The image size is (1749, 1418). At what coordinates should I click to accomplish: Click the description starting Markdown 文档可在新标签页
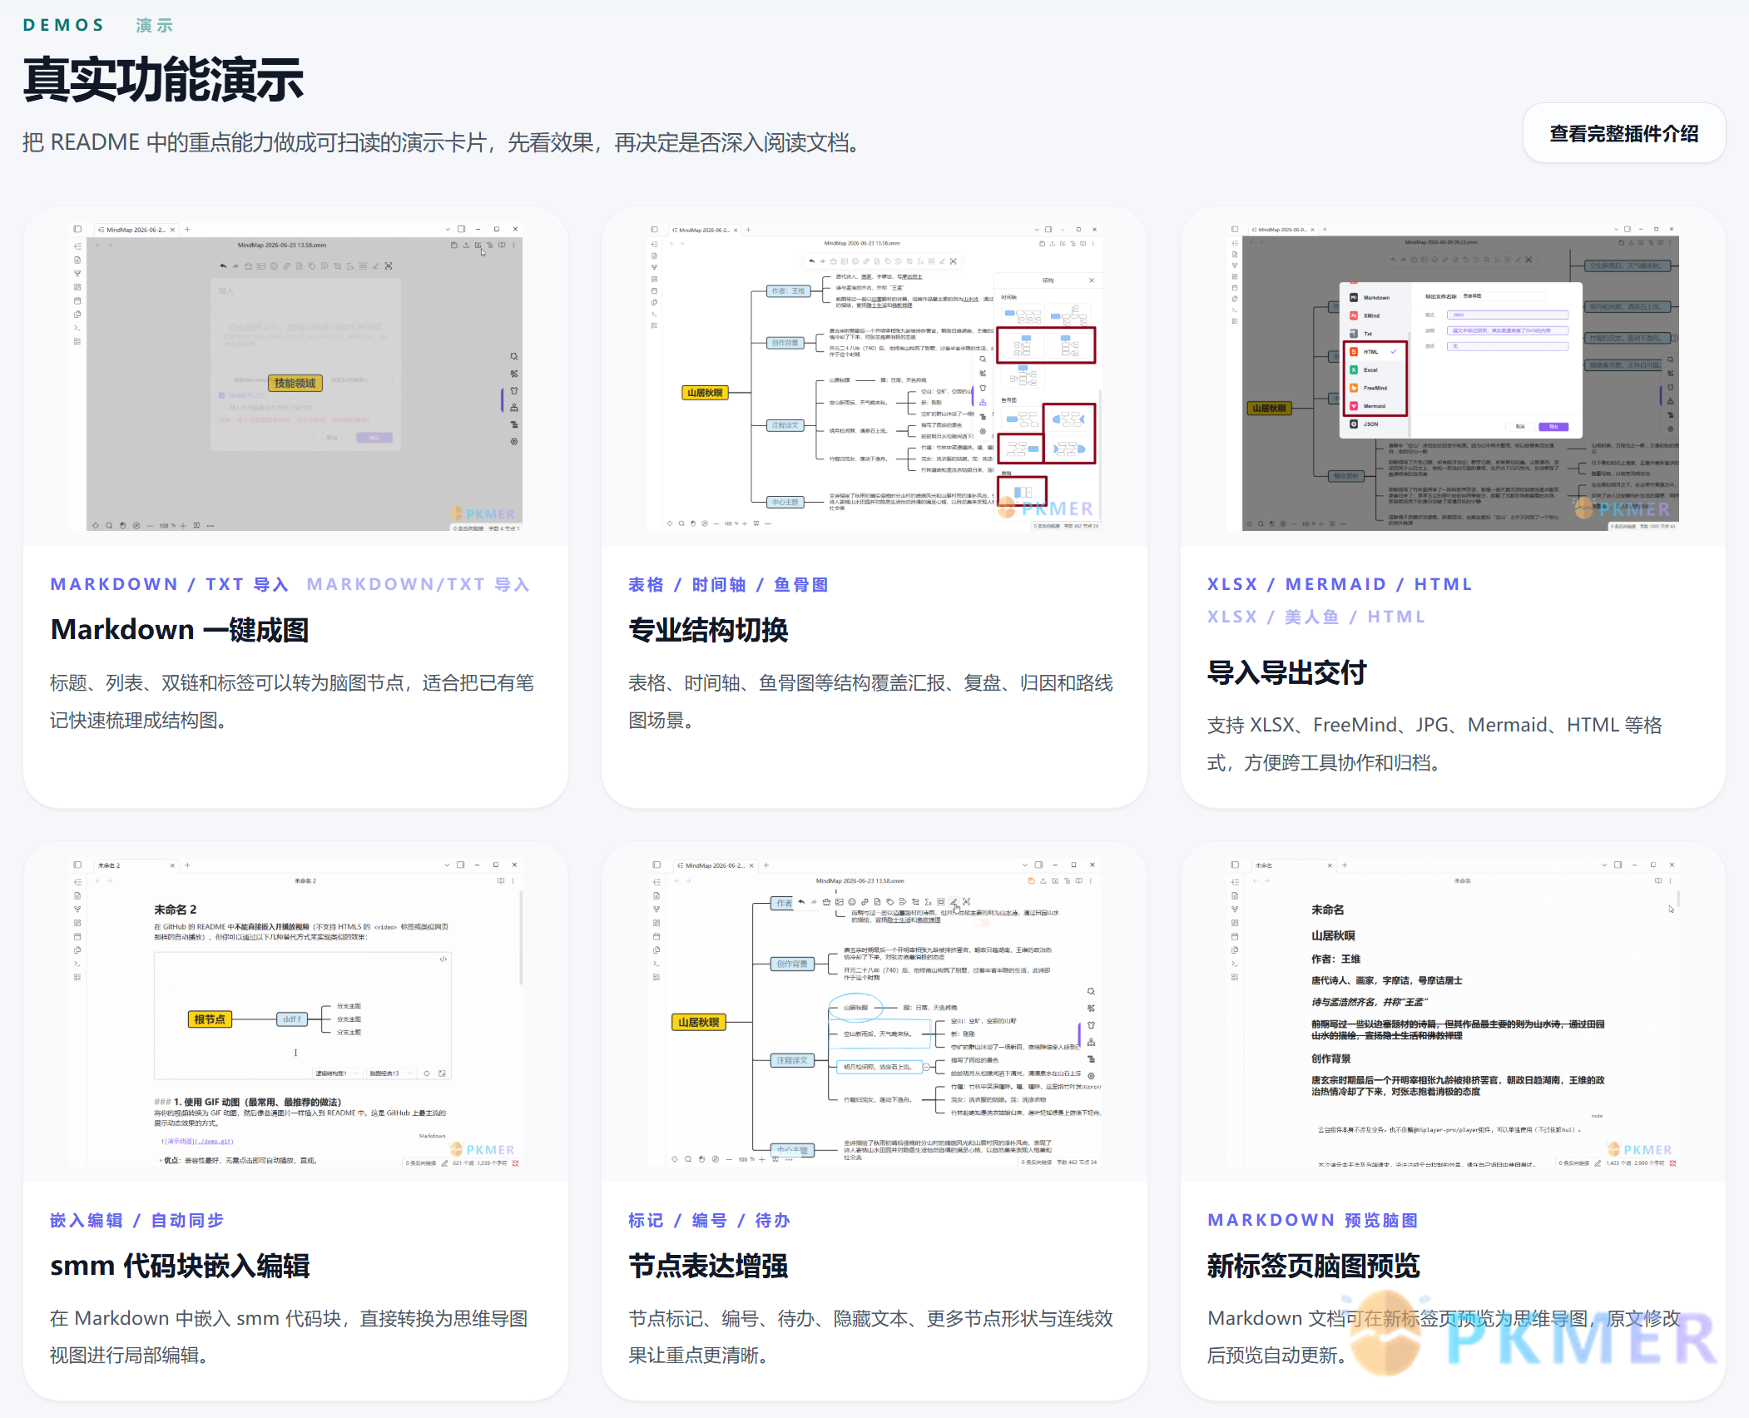1444,1336
